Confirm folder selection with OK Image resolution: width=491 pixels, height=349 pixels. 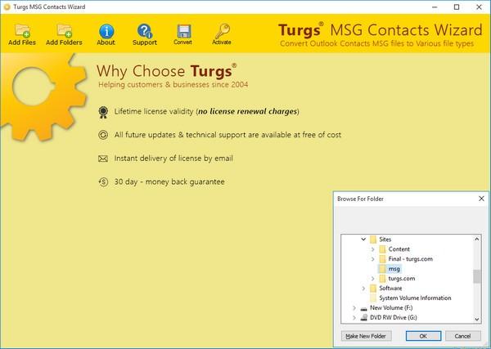click(x=423, y=336)
